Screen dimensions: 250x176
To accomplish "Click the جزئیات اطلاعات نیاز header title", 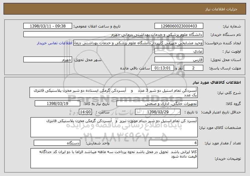I will click(x=221, y=9).
